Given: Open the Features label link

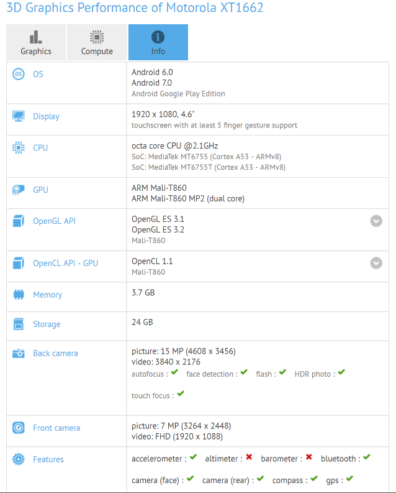Looking at the screenshot, I should point(48,459).
